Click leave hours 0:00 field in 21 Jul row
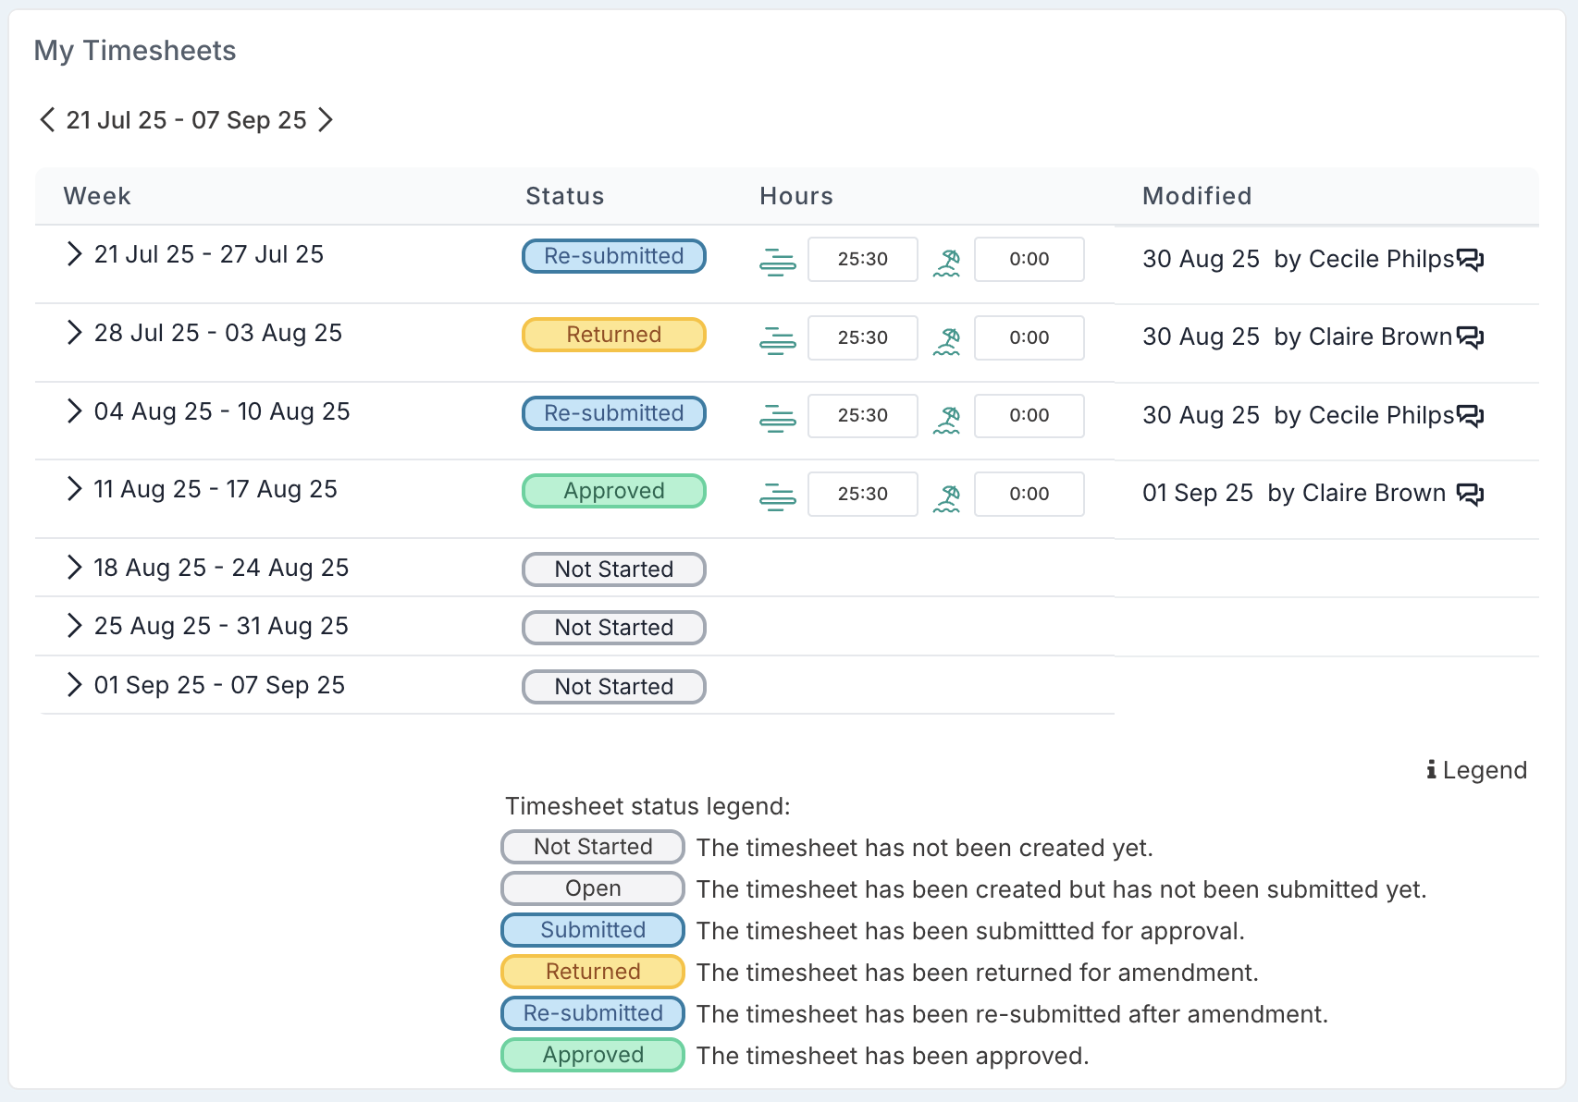 click(x=1029, y=260)
